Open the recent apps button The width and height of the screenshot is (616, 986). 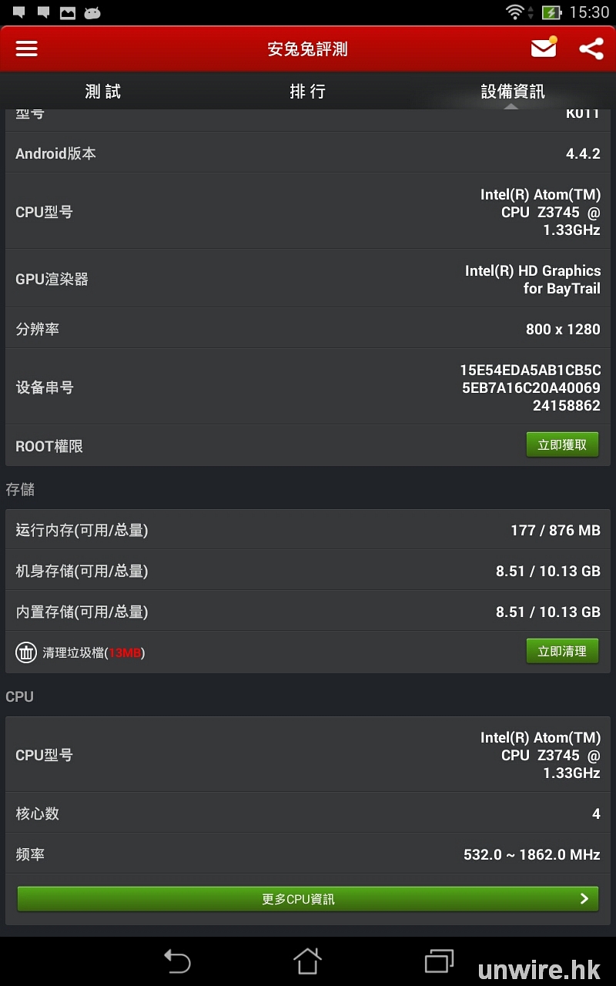(x=440, y=961)
